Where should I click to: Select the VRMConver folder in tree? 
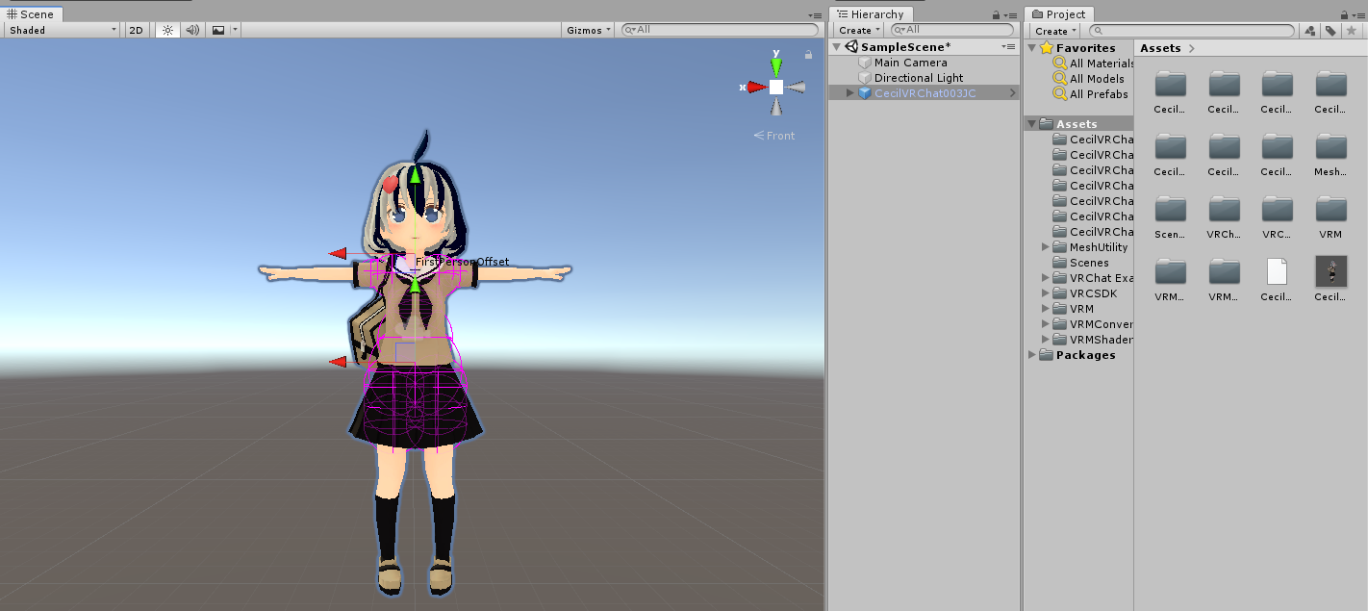(1094, 324)
